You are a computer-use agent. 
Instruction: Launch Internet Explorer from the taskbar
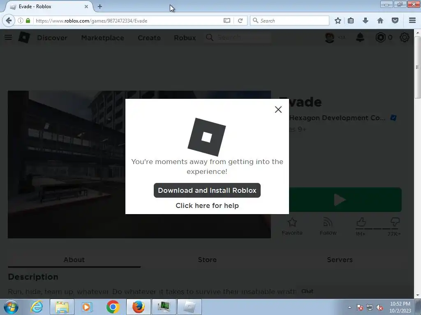pos(37,307)
